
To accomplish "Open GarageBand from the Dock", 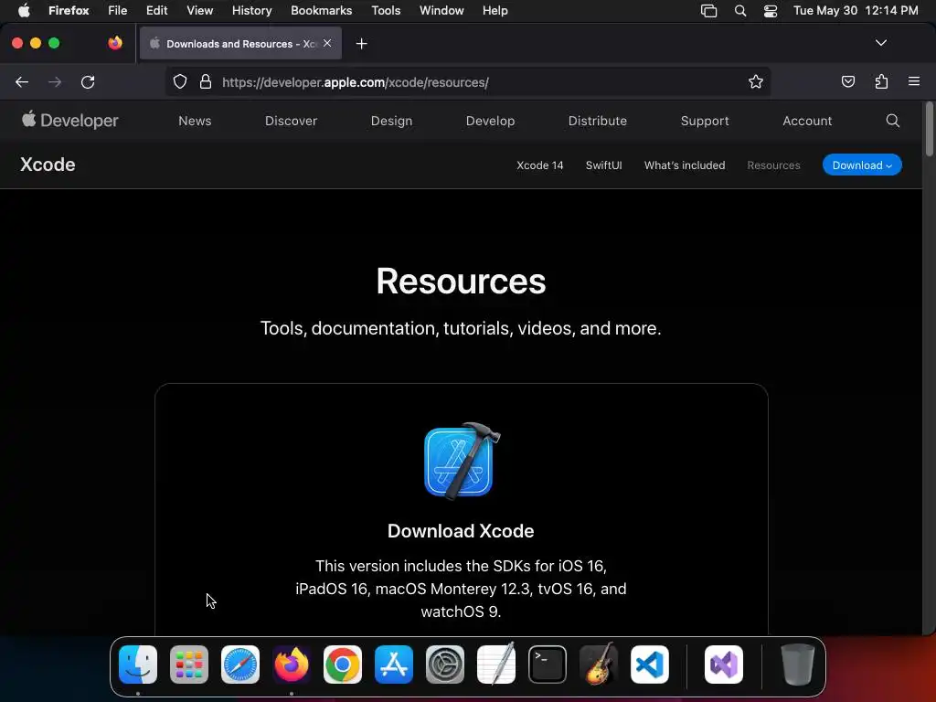I will coord(599,664).
